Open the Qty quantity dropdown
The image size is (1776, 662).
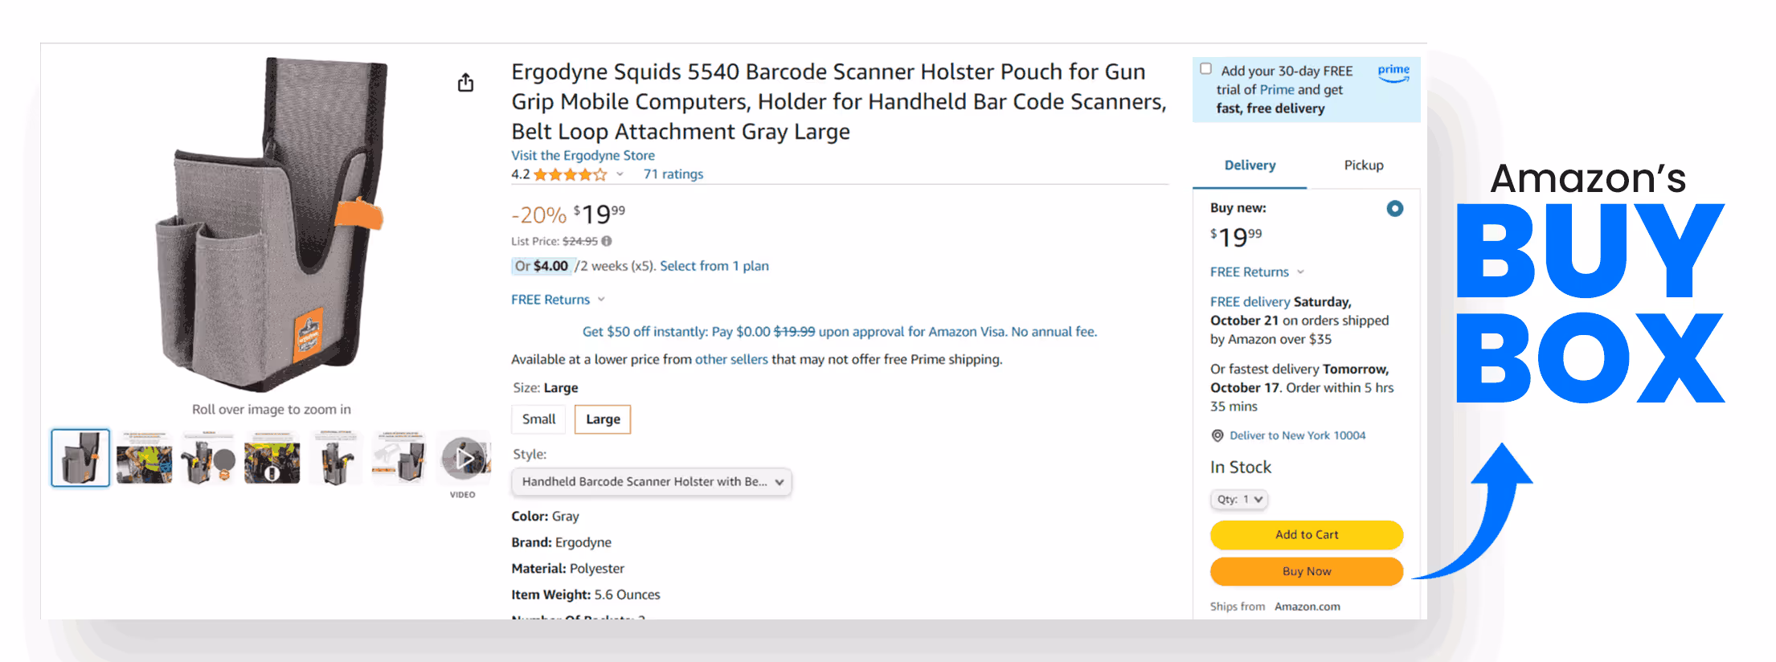coord(1239,500)
